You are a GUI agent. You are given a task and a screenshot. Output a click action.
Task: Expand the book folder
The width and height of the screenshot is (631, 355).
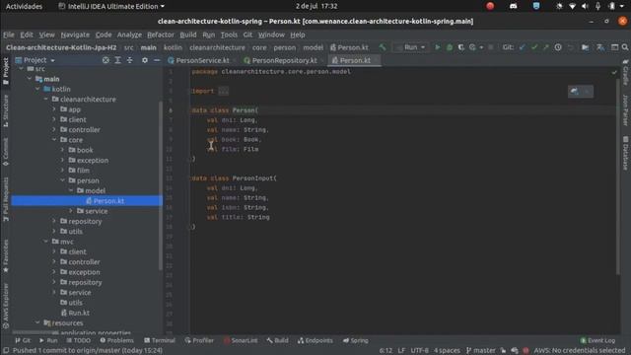(x=62, y=150)
